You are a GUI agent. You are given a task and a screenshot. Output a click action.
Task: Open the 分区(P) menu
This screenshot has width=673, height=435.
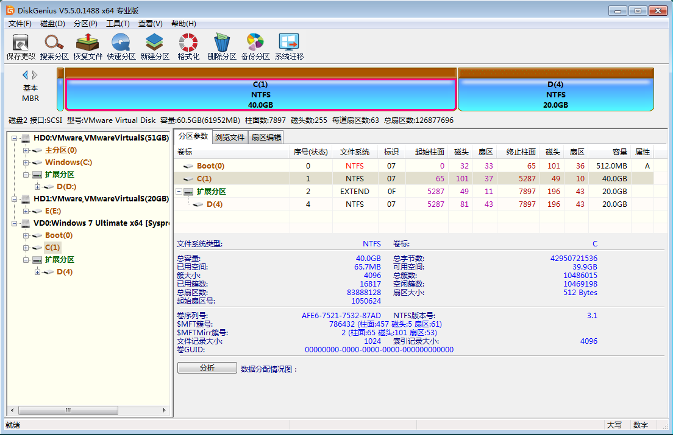[85, 24]
